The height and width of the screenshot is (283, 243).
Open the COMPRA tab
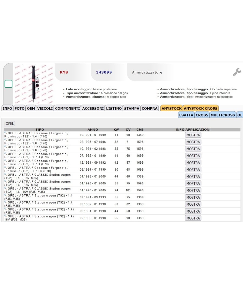tap(150, 108)
